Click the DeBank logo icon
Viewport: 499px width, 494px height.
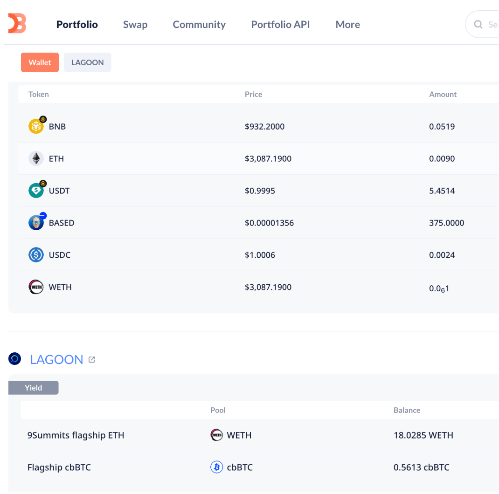pos(17,23)
